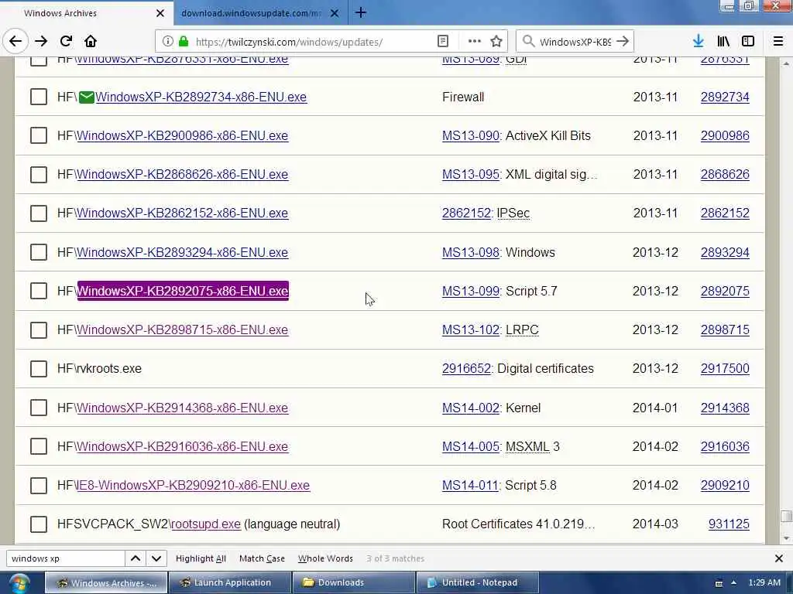
Task: Check the box for KB2914368 row
Action: [x=39, y=408]
